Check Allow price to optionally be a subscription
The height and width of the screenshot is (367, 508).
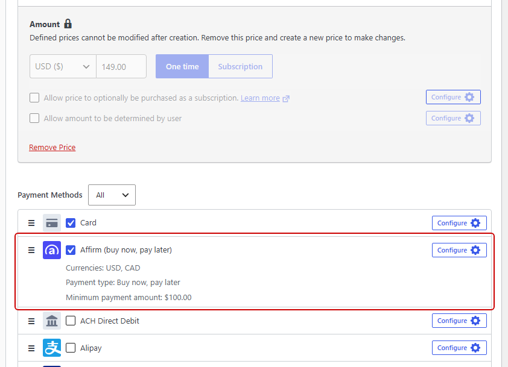(x=34, y=98)
